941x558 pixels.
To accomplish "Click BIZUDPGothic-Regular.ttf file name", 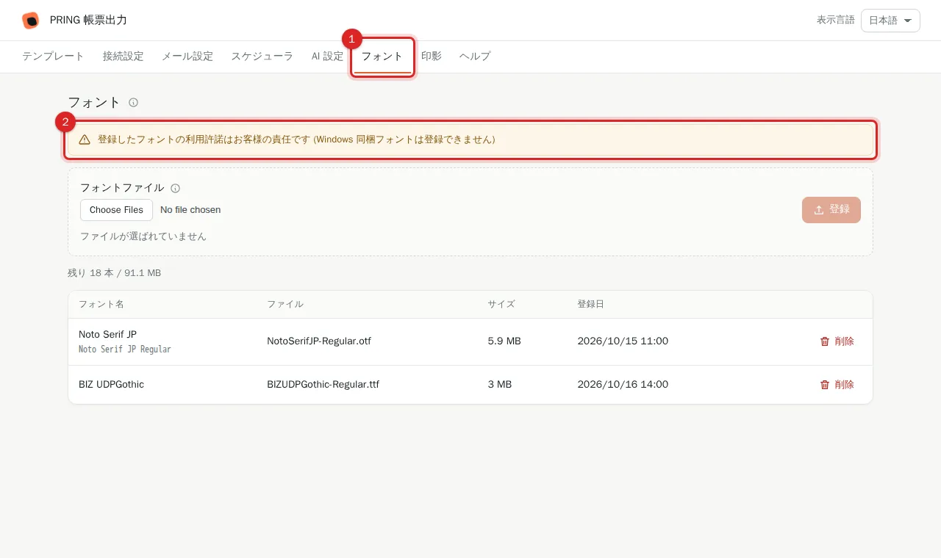I will pos(323,385).
